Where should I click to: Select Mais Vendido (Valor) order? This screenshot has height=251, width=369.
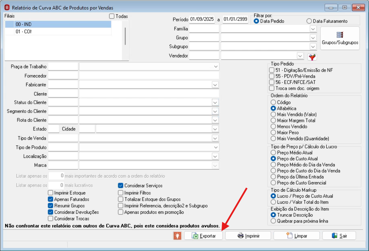(273, 114)
